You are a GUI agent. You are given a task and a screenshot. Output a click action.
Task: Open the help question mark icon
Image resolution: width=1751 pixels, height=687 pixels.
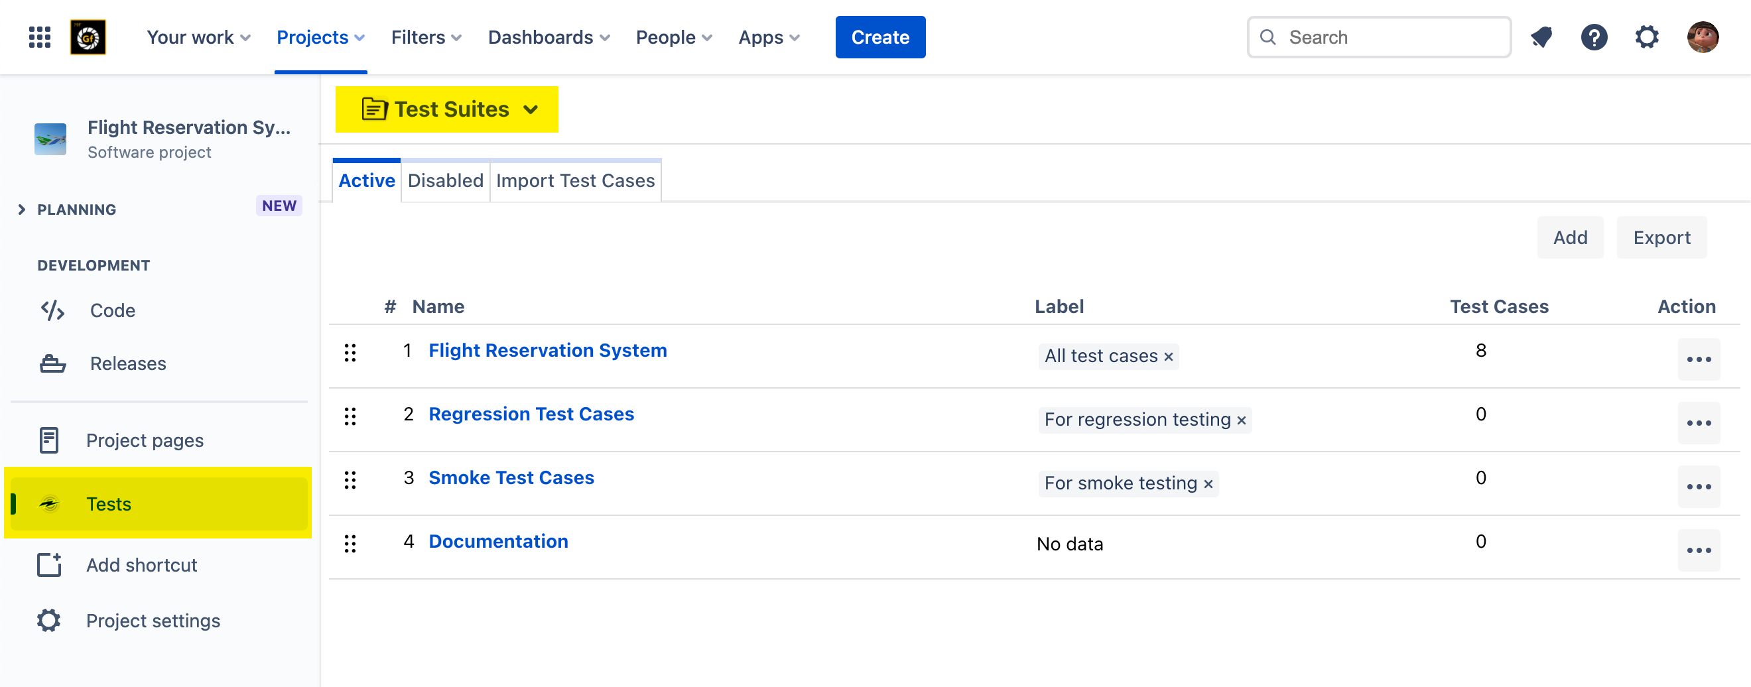tap(1593, 37)
